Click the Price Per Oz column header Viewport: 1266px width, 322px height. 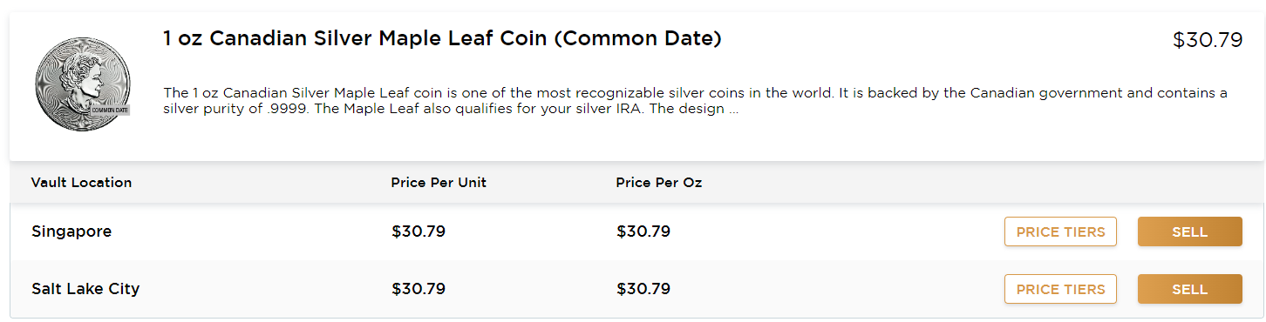click(x=658, y=183)
